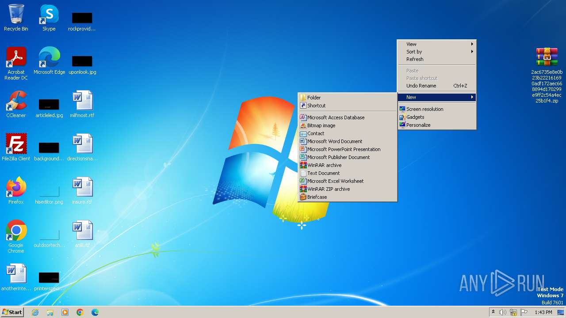Open Personalize from context menu
The width and height of the screenshot is (566, 318).
[x=437, y=125]
